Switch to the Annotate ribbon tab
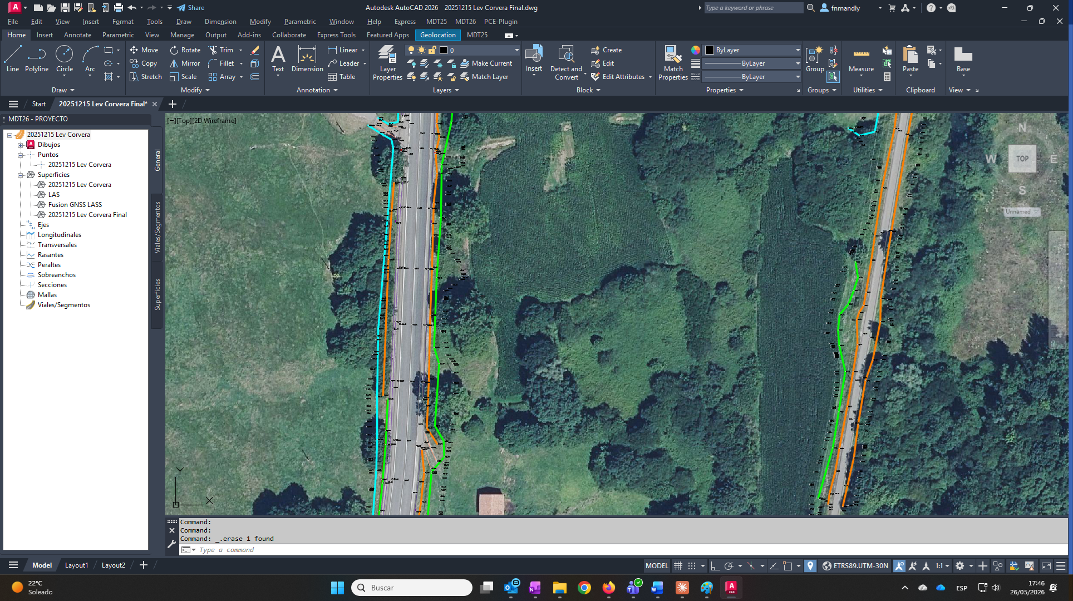Screen dimensions: 1073x601 click(x=77, y=35)
